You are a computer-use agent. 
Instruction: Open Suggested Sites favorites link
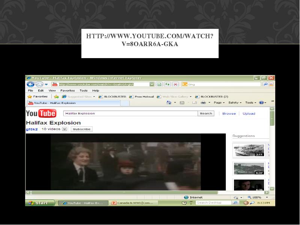pyautogui.click(x=78, y=97)
